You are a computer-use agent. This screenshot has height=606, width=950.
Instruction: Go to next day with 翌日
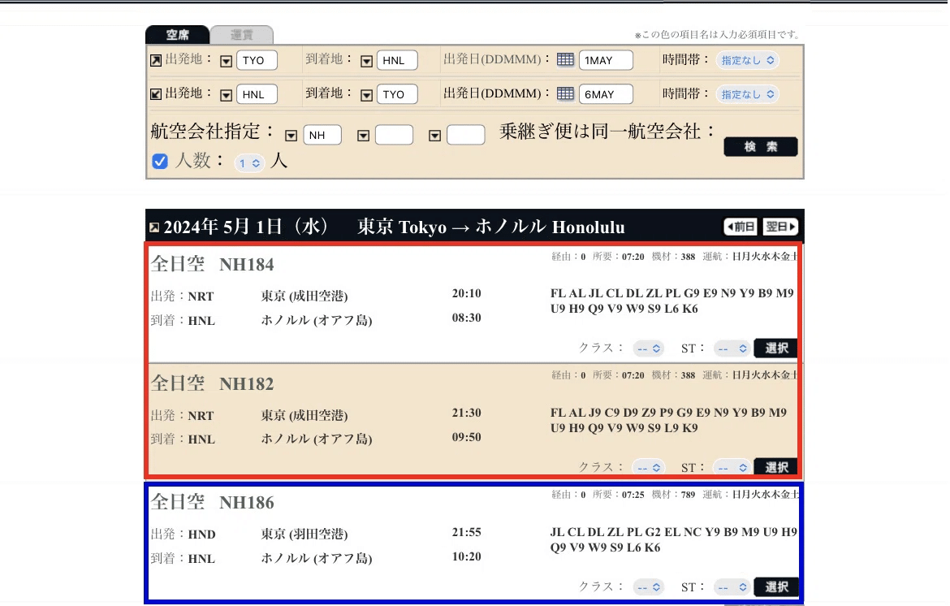tap(780, 227)
